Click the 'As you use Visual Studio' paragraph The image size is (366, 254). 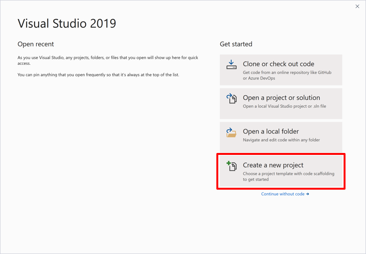pyautogui.click(x=108, y=61)
